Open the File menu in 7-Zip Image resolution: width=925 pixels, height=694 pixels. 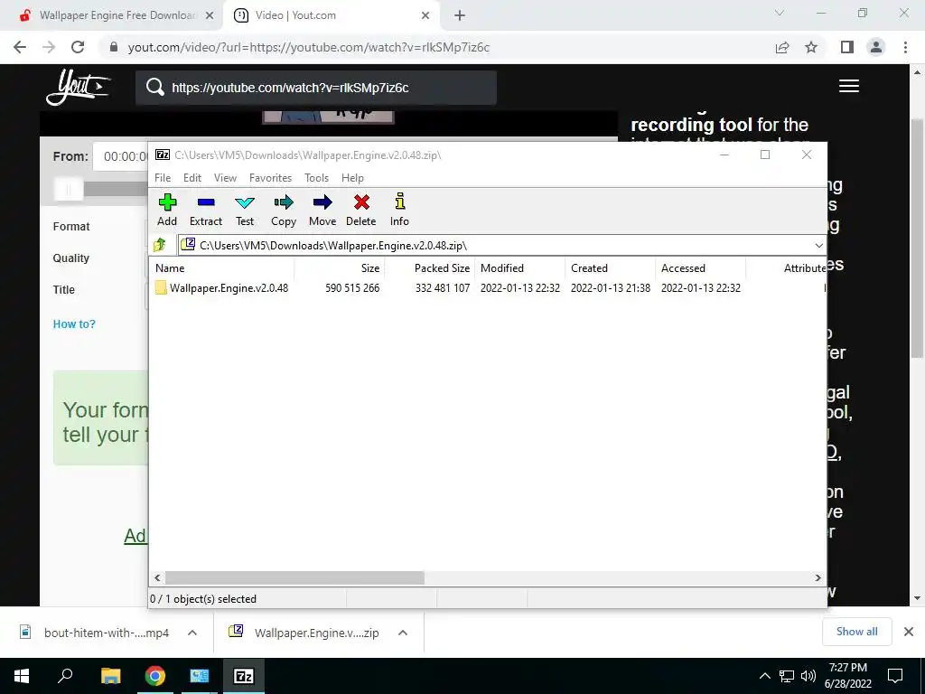click(163, 178)
